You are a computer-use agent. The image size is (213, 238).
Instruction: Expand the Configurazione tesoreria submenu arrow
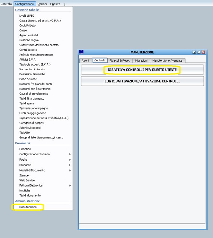pyautogui.click(x=70, y=154)
